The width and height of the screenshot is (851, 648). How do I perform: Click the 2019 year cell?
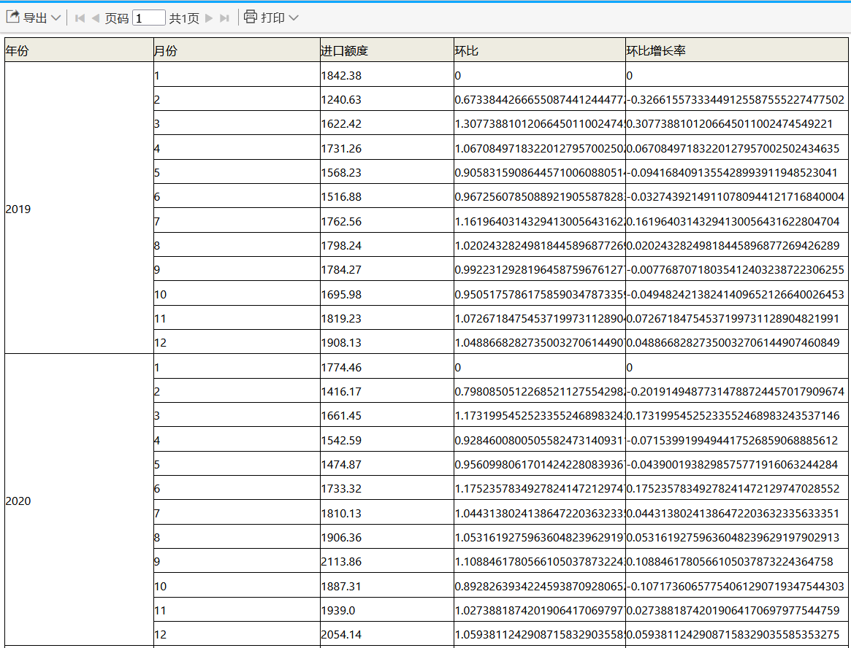point(79,208)
